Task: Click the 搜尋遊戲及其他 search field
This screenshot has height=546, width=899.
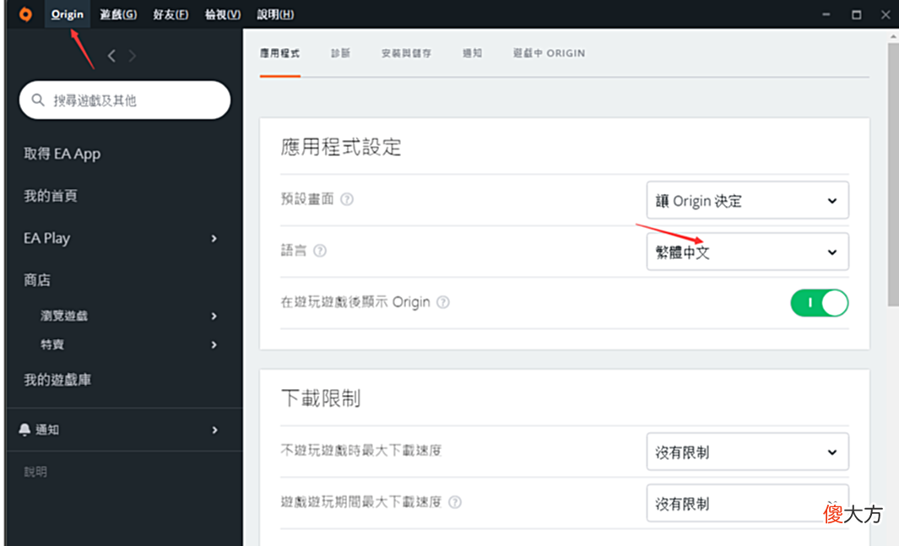Action: [x=125, y=100]
